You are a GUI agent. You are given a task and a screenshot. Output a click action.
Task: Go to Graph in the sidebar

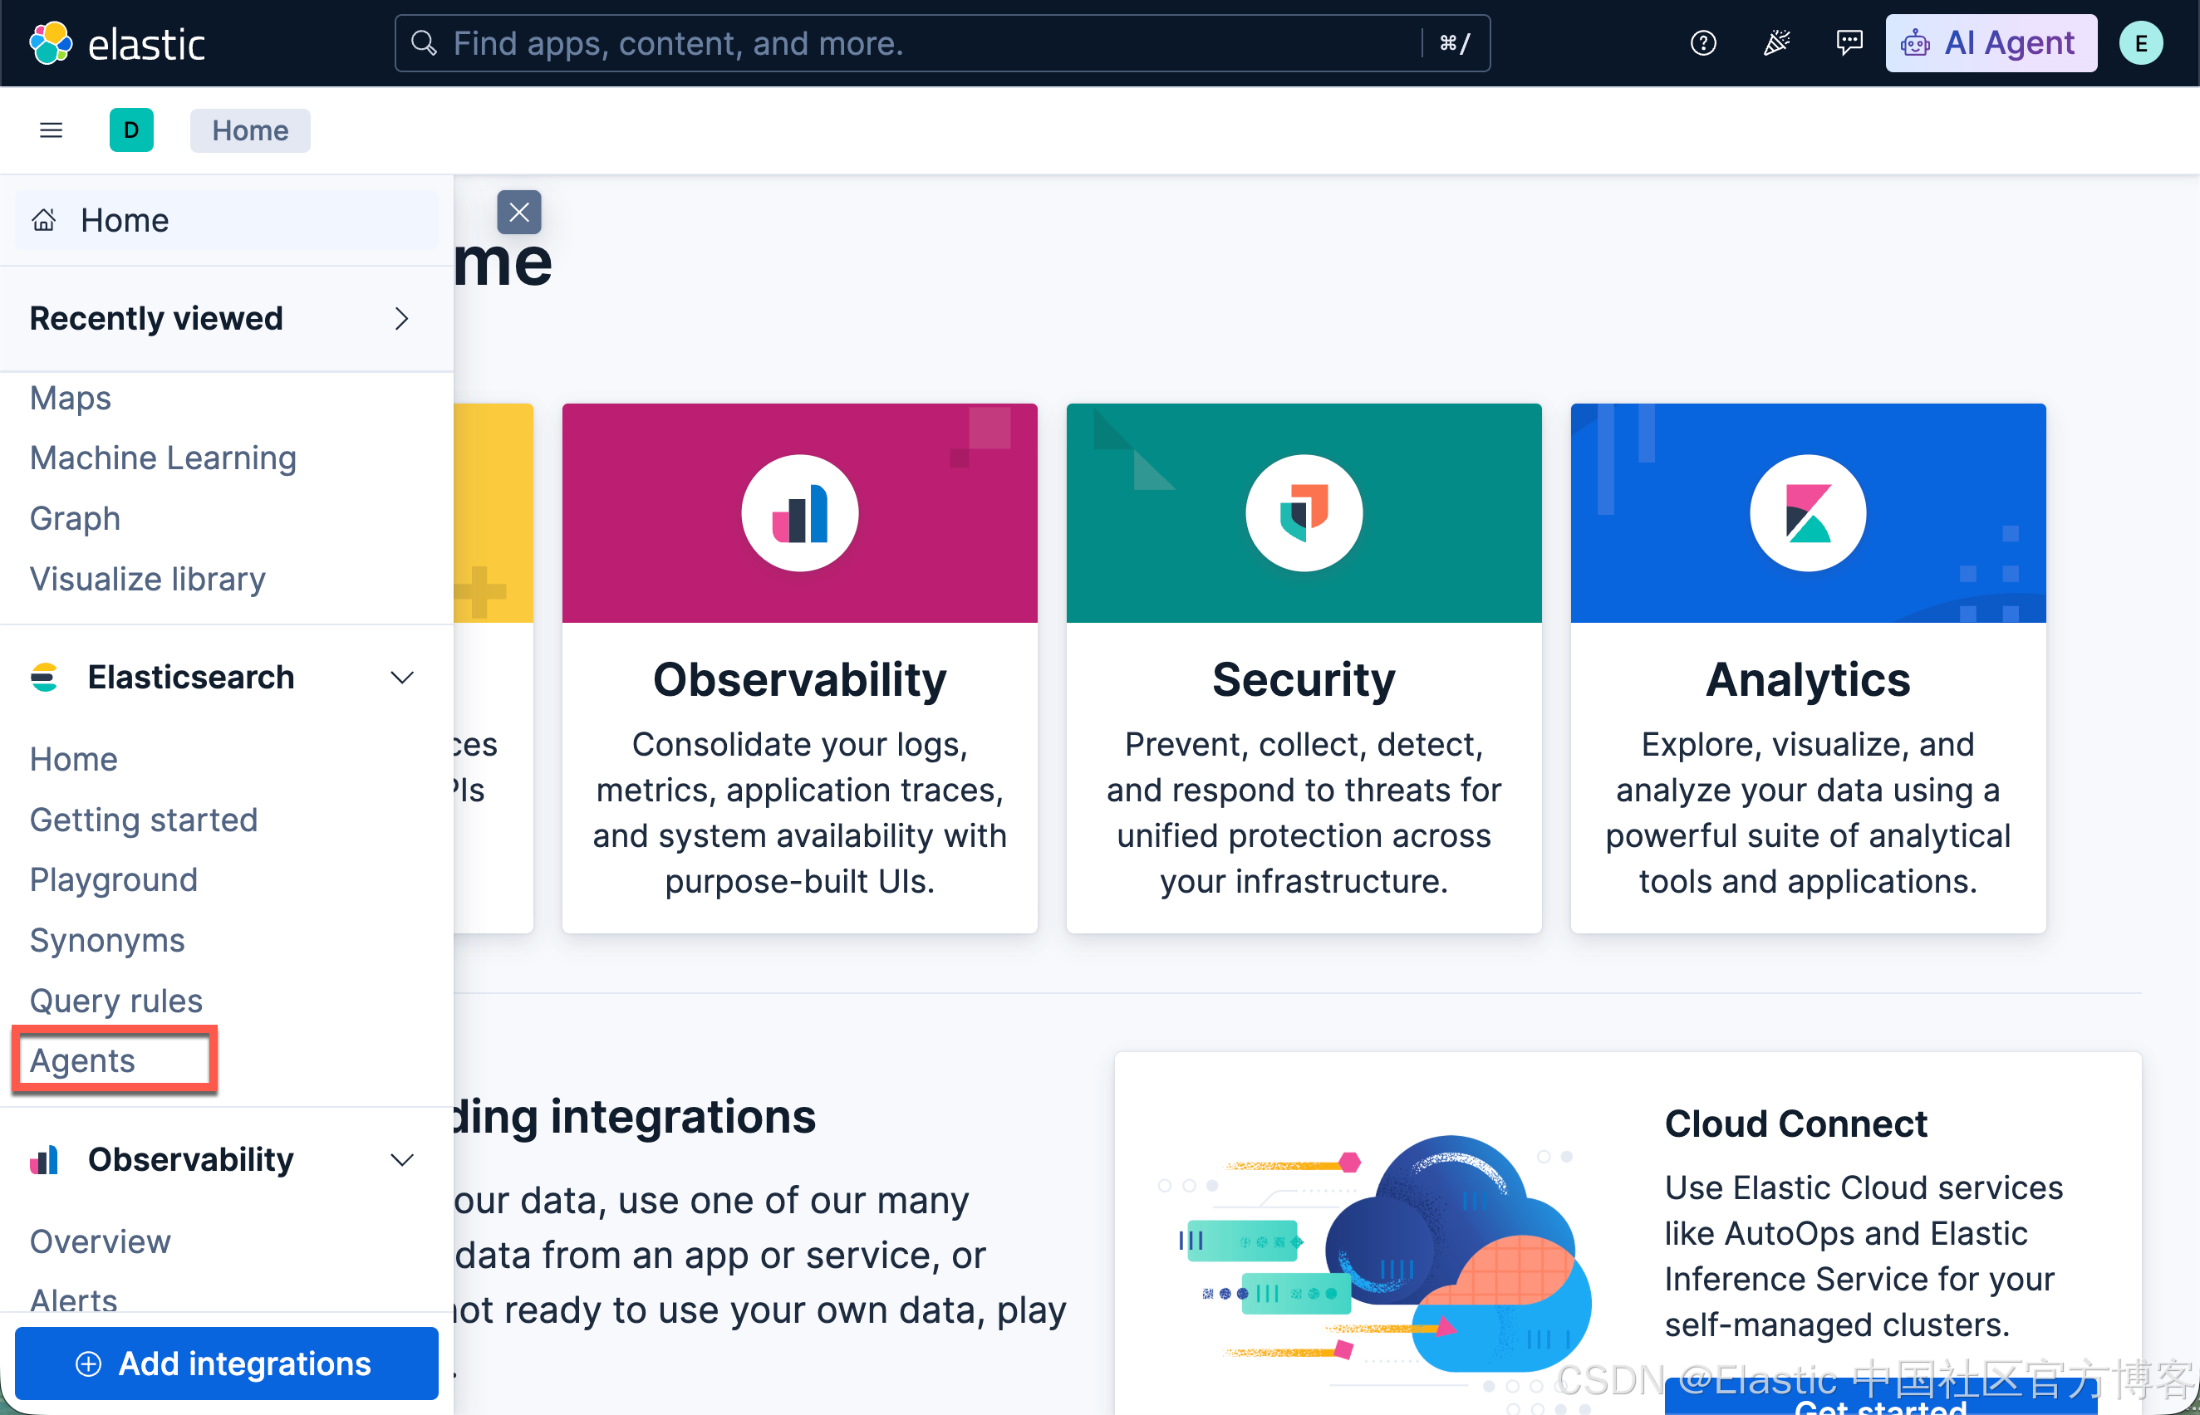click(x=75, y=518)
